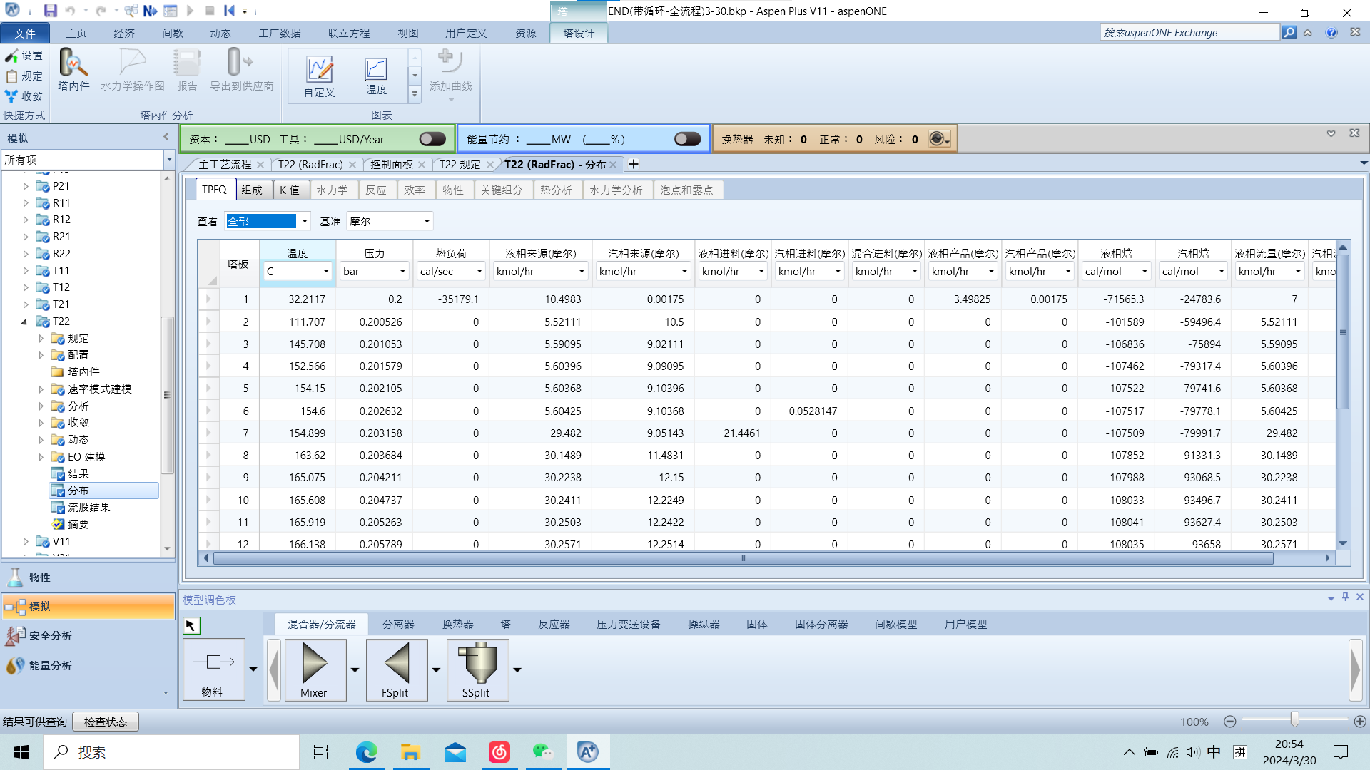Open WeChat from the taskbar
The width and height of the screenshot is (1370, 770).
543,752
